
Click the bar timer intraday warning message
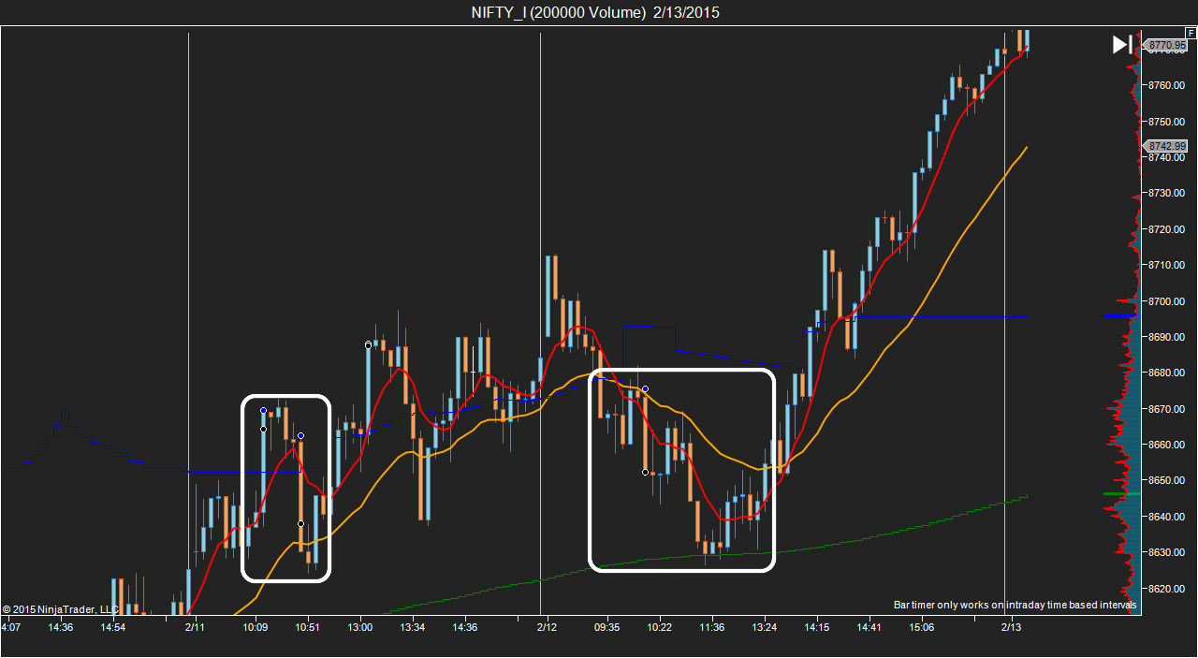tap(1015, 606)
